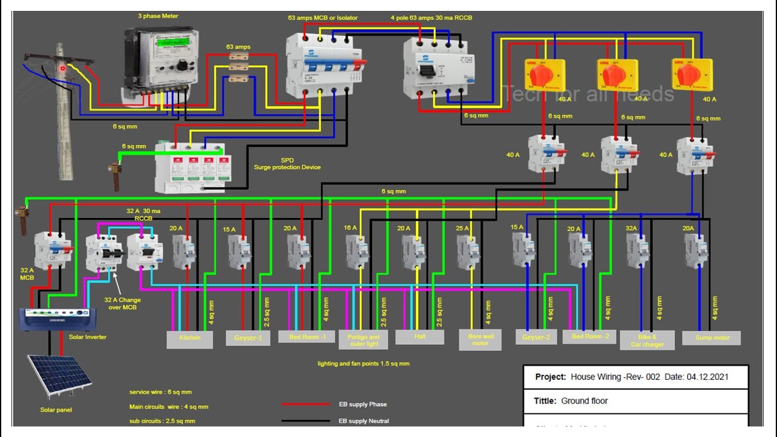This screenshot has width=777, height=437.
Task: Click the 32 A 30 mA RCCB device
Action: [x=144, y=251]
